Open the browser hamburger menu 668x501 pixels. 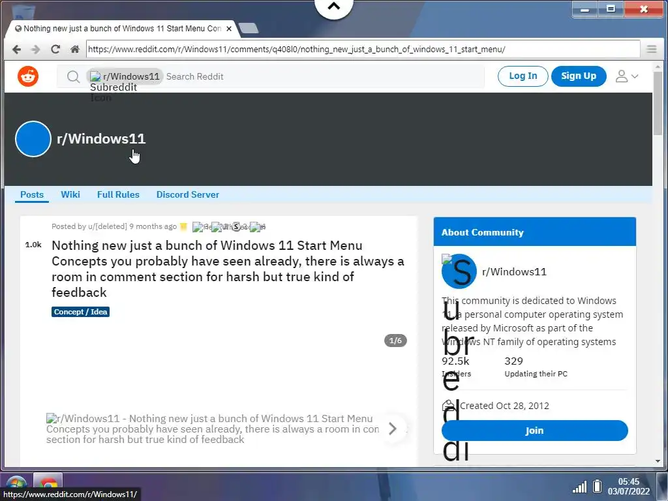coord(652,50)
